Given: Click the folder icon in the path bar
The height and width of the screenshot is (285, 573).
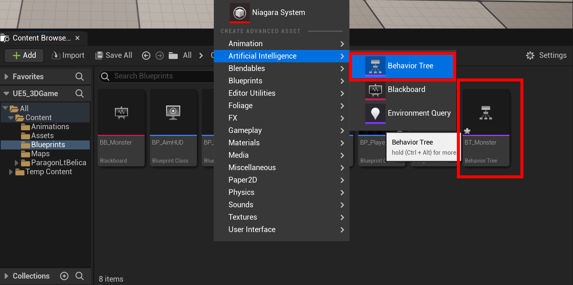Looking at the screenshot, I should pyautogui.click(x=173, y=56).
